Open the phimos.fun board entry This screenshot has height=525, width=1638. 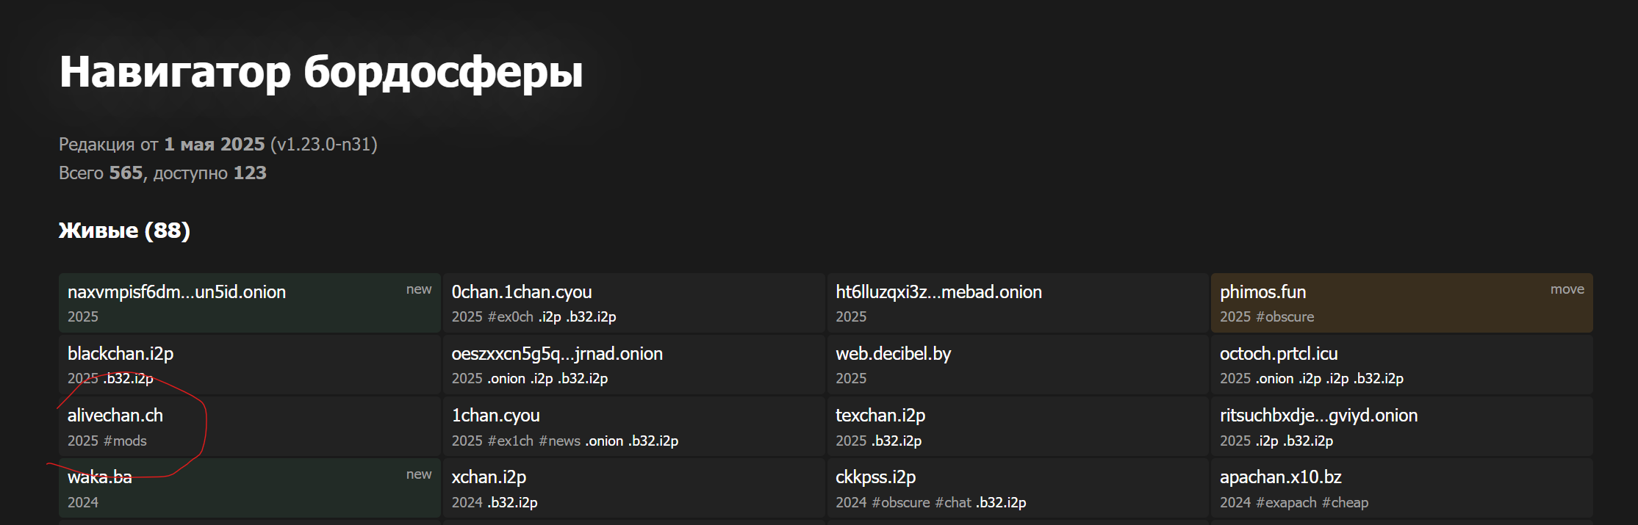tap(1262, 292)
